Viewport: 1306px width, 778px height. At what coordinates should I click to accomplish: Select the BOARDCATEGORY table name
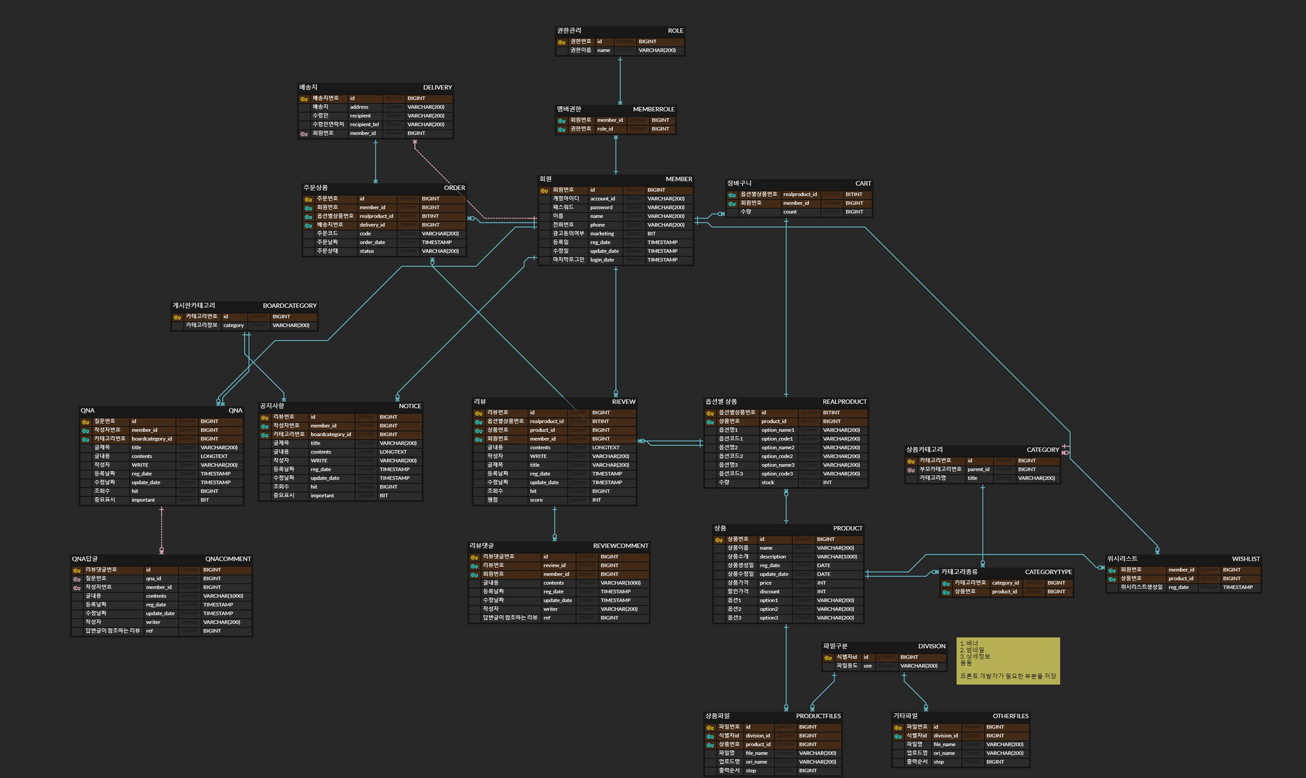pos(289,305)
